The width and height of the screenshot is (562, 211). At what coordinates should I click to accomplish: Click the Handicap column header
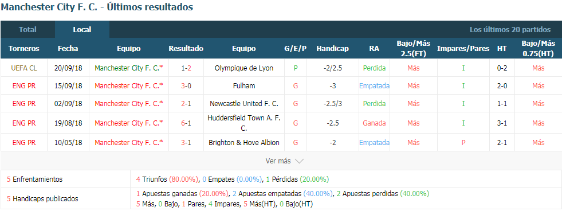[332, 48]
